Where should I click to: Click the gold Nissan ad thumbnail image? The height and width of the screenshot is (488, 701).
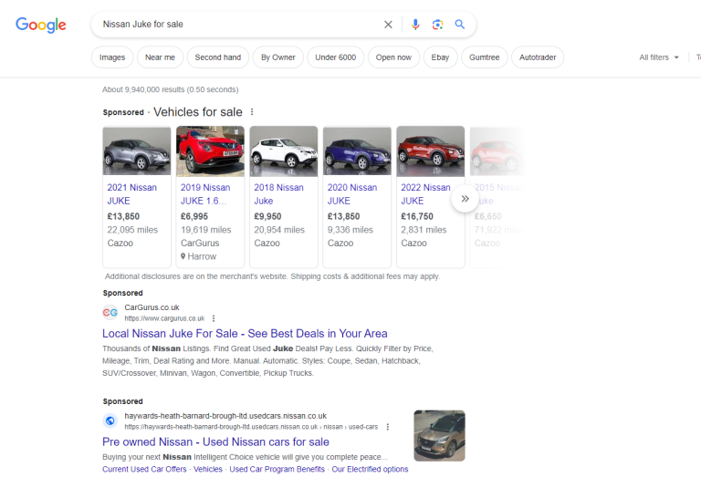click(x=439, y=436)
